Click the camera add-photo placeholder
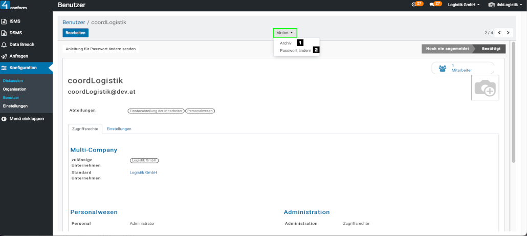The width and height of the screenshot is (527, 236). coord(485,88)
